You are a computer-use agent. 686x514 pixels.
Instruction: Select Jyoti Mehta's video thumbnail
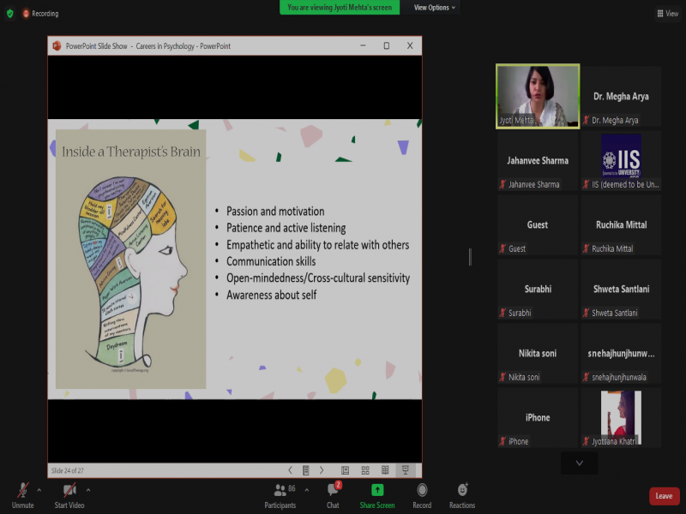[x=538, y=95]
